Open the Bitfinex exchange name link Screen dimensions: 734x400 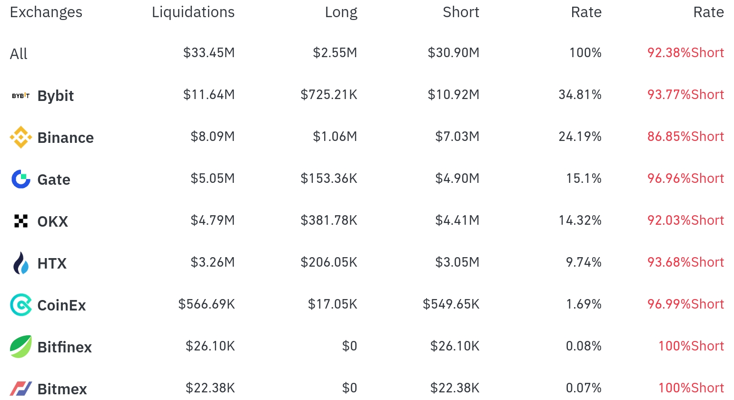[x=64, y=347]
